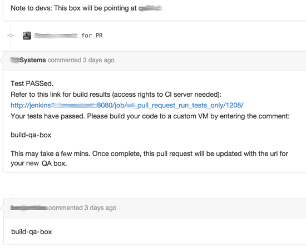Screen dimensions: 306x248
Task: Click "3 days ago" timestamp on last comment
Action: tap(100, 208)
